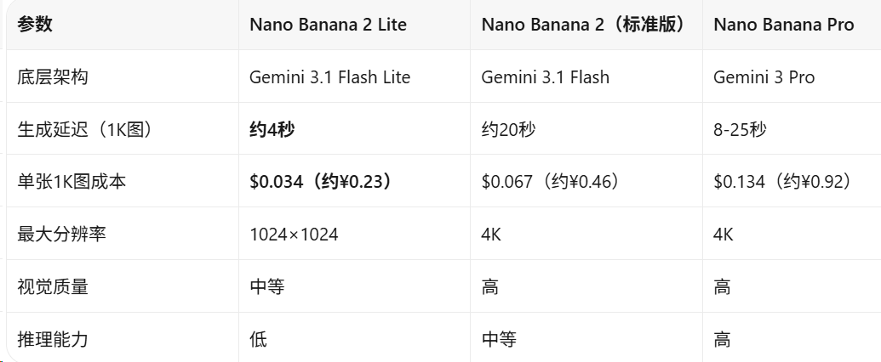Image resolution: width=881 pixels, height=362 pixels.
Task: Click the Gemini 3 Pro cell
Action: 764,76
